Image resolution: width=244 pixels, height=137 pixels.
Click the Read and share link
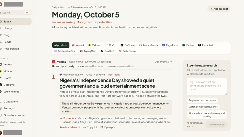pos(70,127)
